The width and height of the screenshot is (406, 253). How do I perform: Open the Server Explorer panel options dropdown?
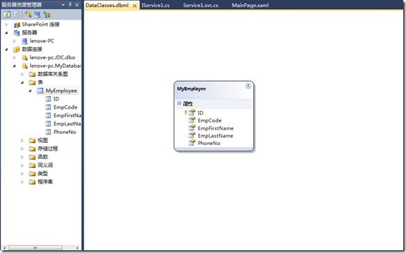[63, 5]
